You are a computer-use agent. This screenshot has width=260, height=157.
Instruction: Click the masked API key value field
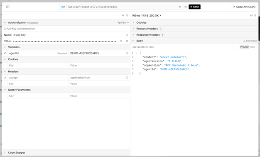[65, 41]
